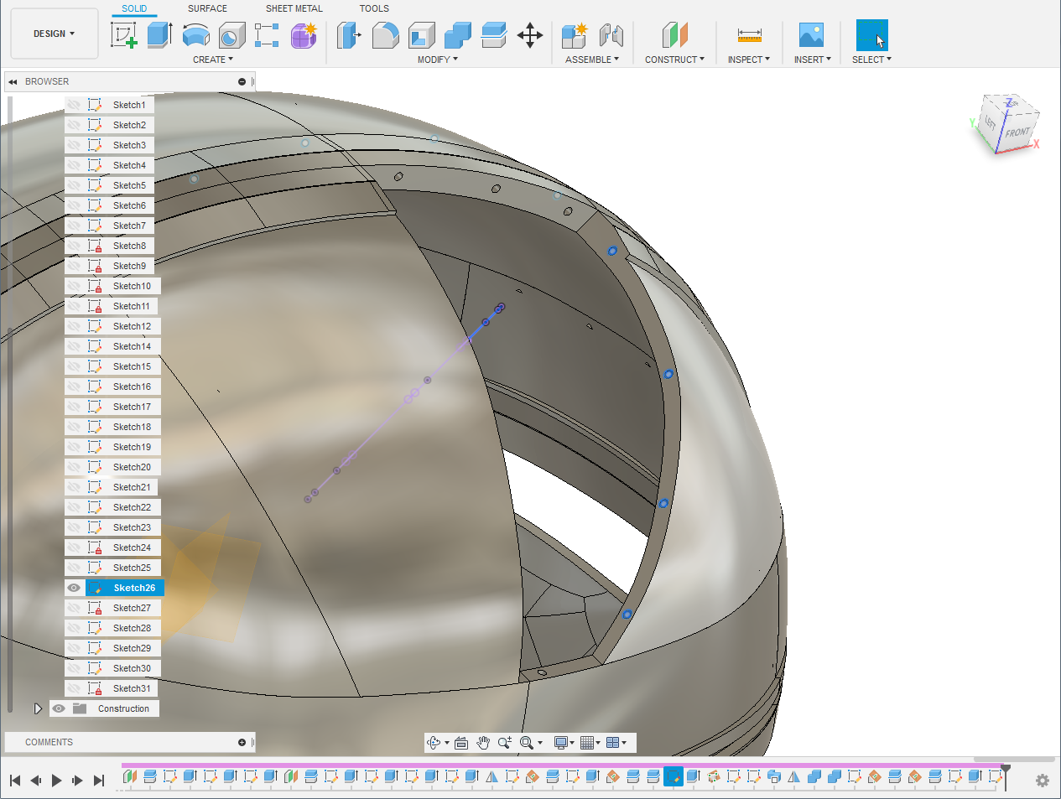1061x799 pixels.
Task: Open the ASSEMBLE dropdown menu
Action: point(592,60)
